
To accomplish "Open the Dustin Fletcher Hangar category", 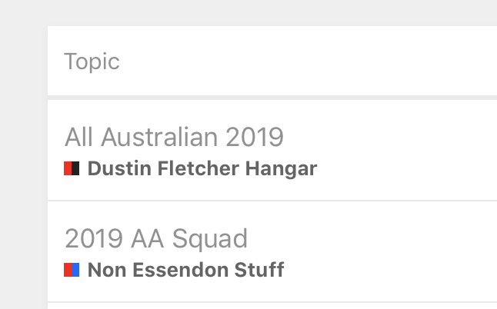I will click(x=202, y=168).
